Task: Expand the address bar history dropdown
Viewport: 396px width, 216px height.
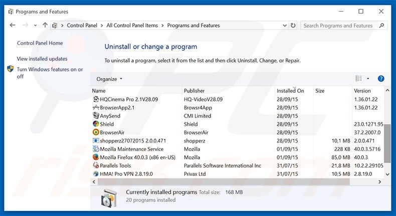Action: [285, 25]
